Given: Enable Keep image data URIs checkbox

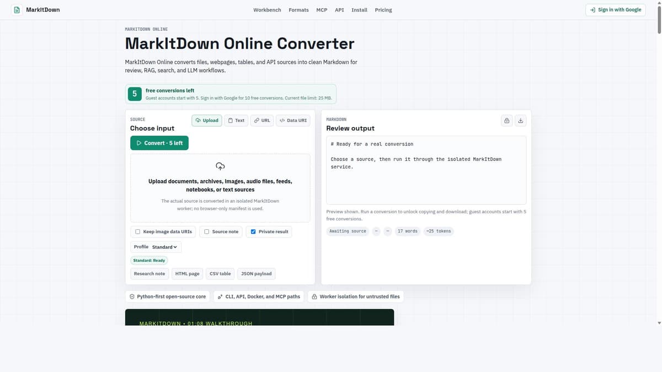Looking at the screenshot, I should coord(137,231).
